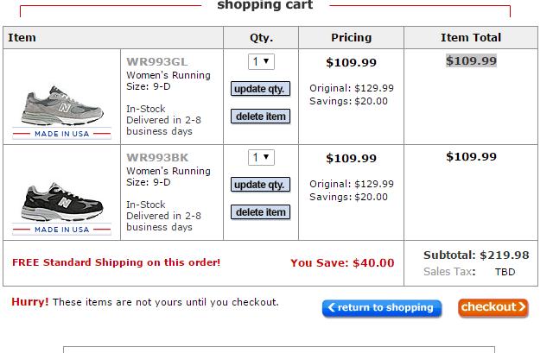Click update qty. for the grey WR993GL

260,89
